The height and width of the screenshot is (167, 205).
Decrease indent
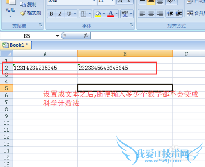click(170, 14)
